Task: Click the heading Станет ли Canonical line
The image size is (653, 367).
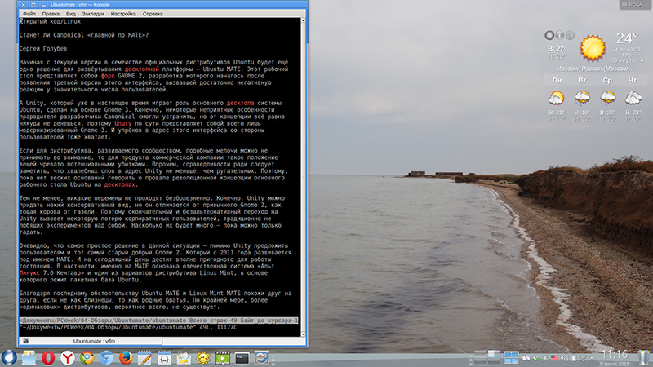Action: (84, 35)
